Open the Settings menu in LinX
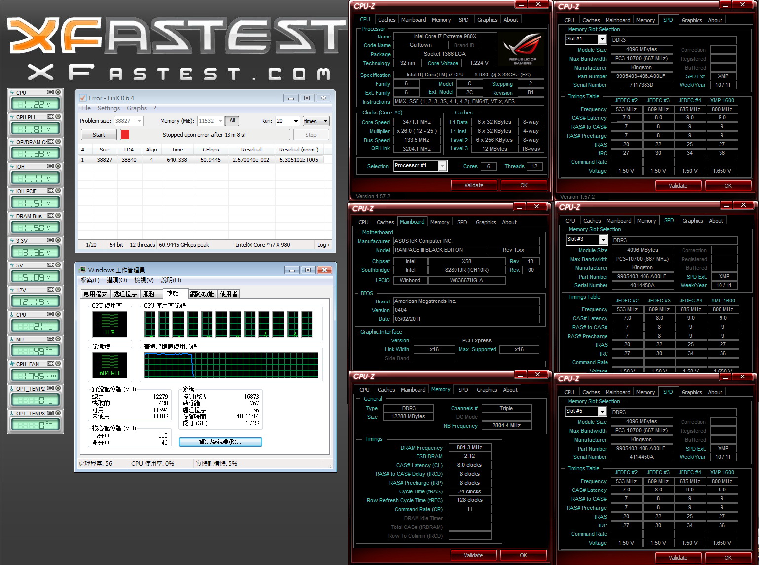Viewport: 759px width, 565px height. point(109,108)
